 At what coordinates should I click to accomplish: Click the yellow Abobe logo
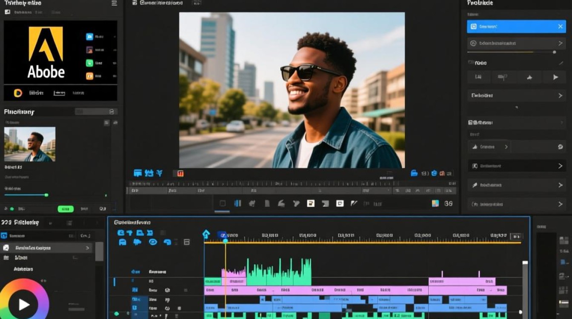click(46, 44)
